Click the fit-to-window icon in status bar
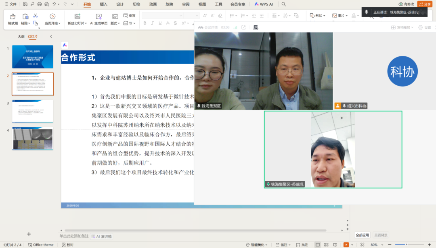Viewport: 436px width, 248px height. [362, 245]
